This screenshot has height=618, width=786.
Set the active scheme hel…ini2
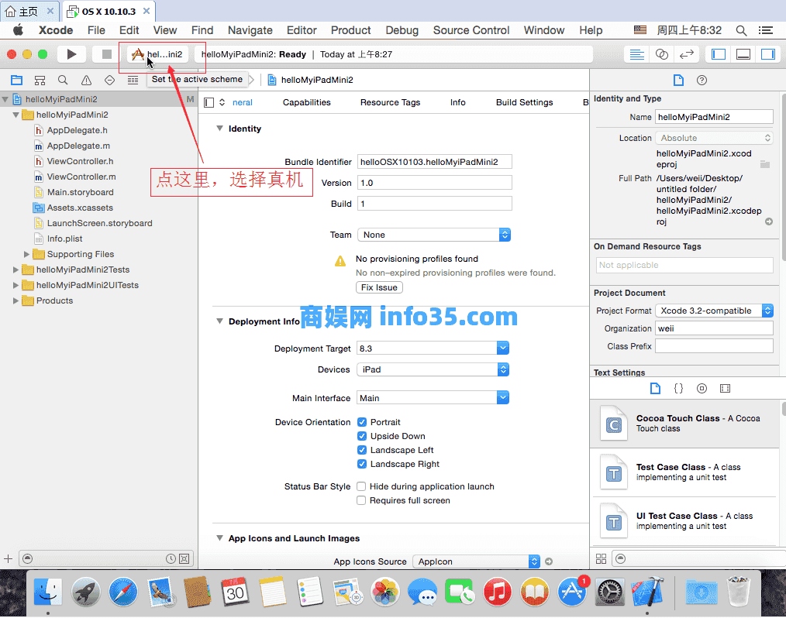tap(157, 54)
